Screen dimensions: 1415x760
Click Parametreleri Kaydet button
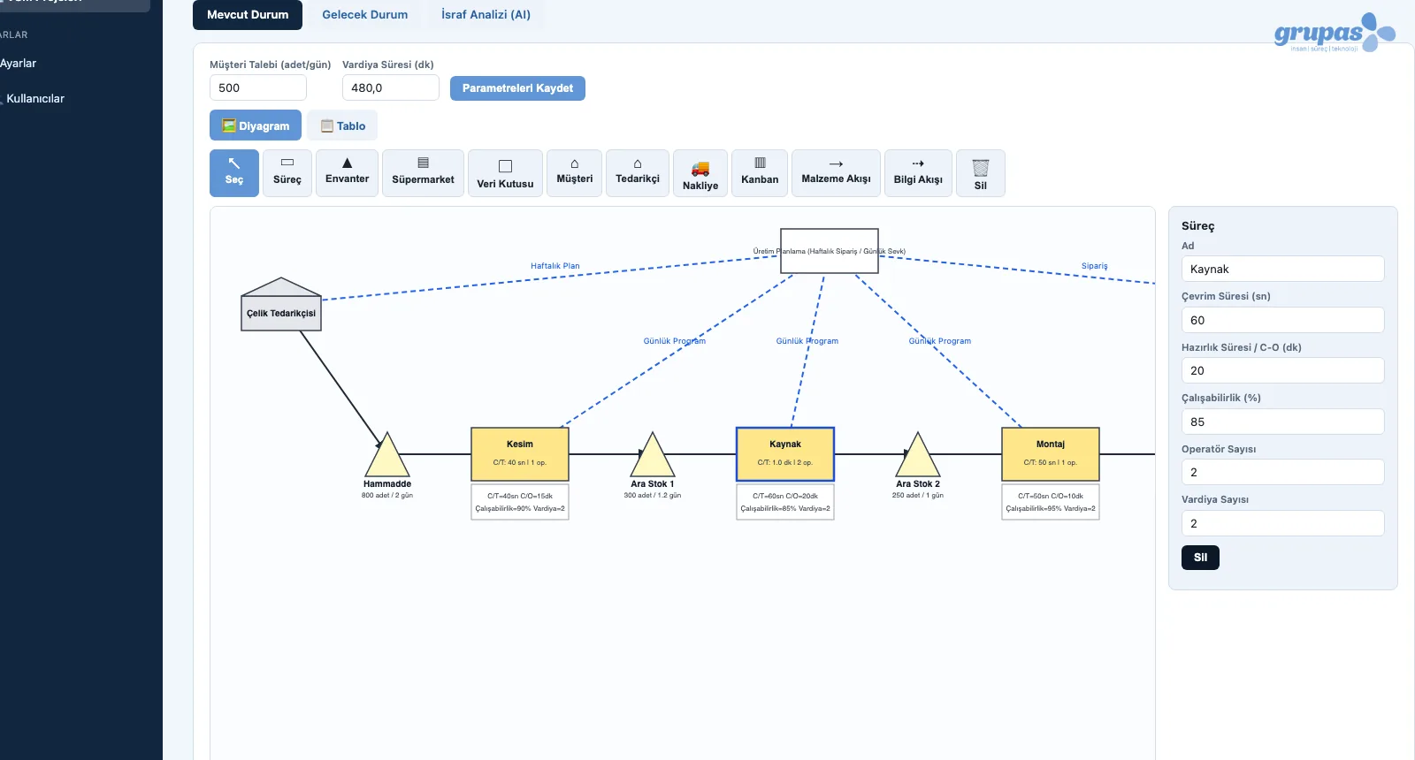pos(517,88)
